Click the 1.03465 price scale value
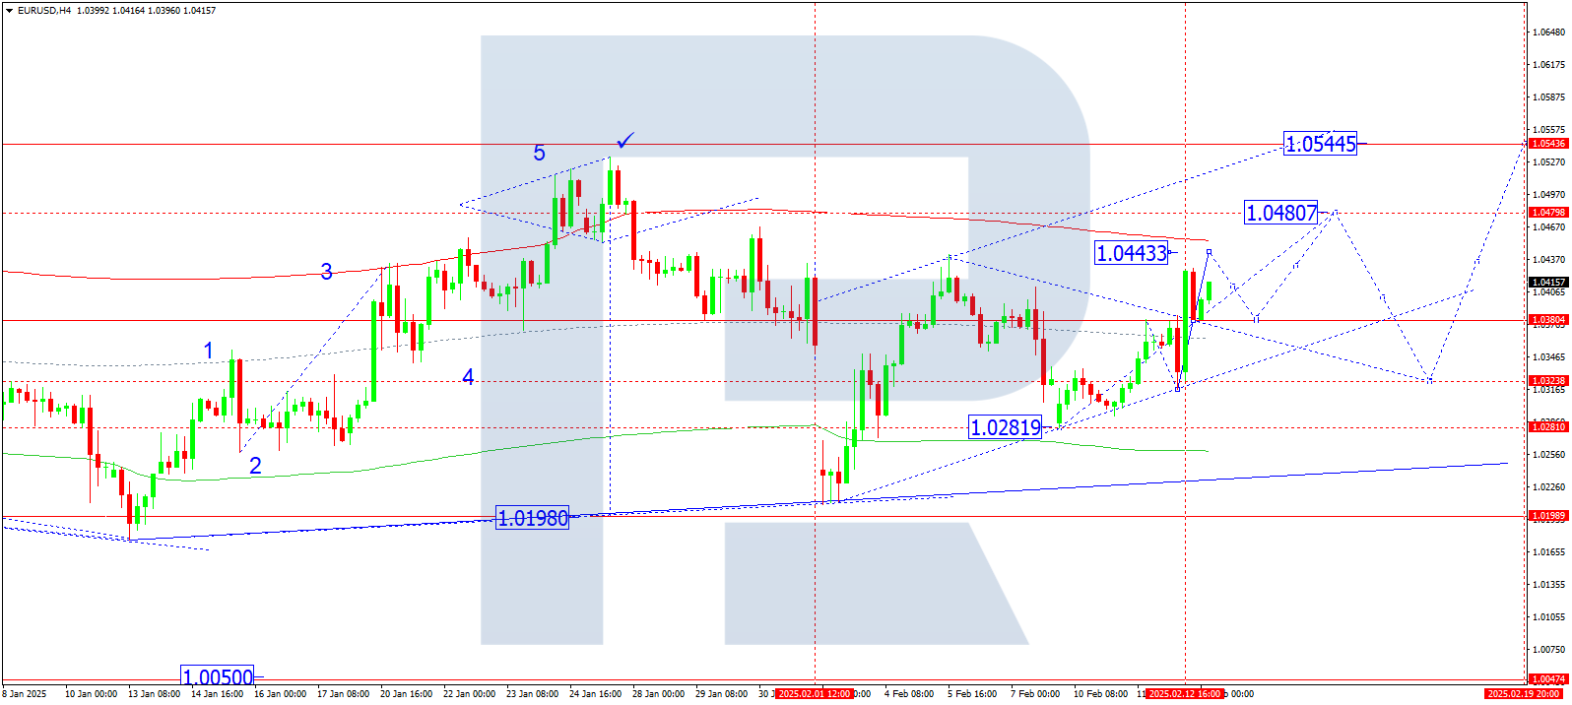This screenshot has height=705, width=1572. pos(1549,357)
